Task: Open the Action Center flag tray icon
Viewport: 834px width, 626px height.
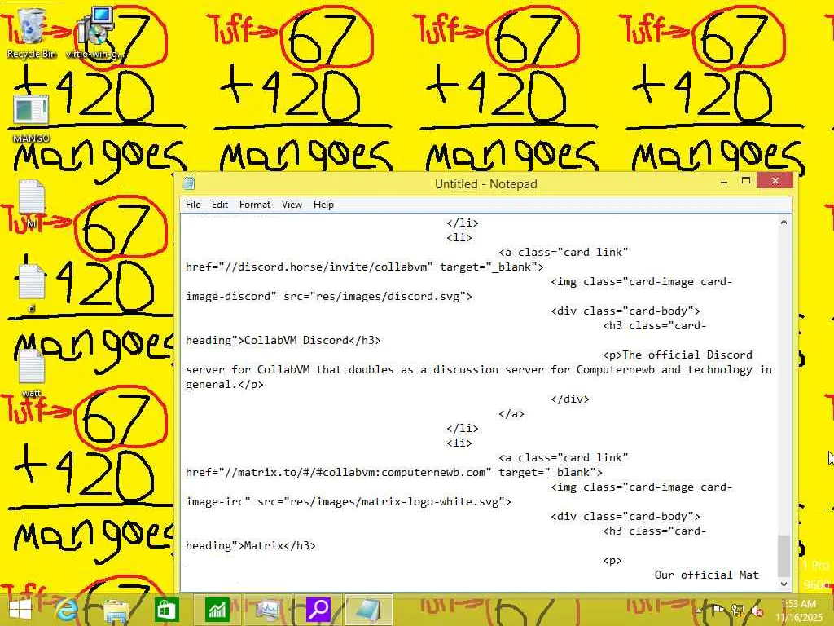Action: pyautogui.click(x=718, y=610)
